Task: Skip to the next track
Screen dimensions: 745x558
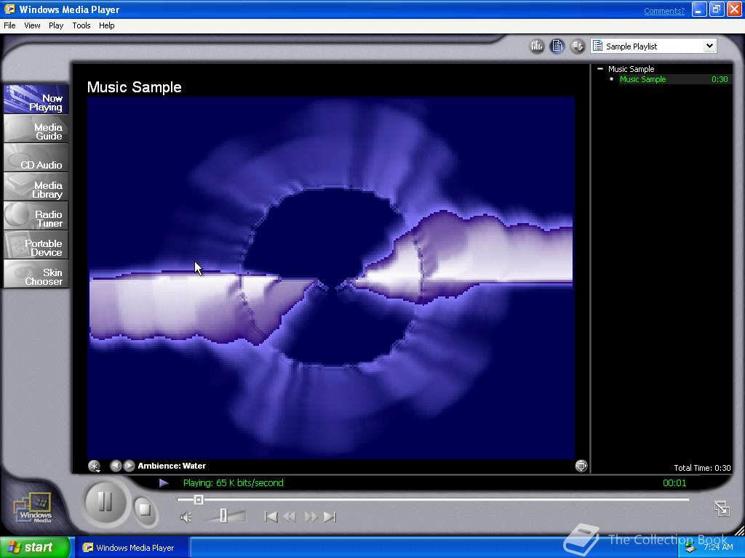Action: (x=330, y=517)
